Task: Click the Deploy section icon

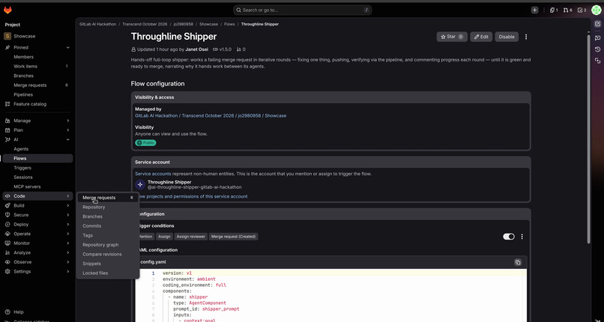Action: pos(7,225)
